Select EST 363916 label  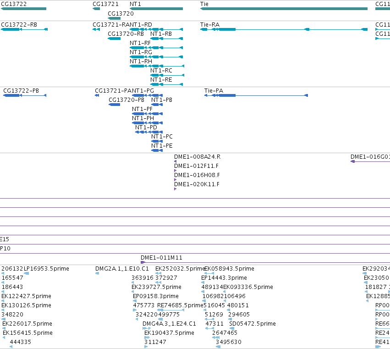click(143, 278)
